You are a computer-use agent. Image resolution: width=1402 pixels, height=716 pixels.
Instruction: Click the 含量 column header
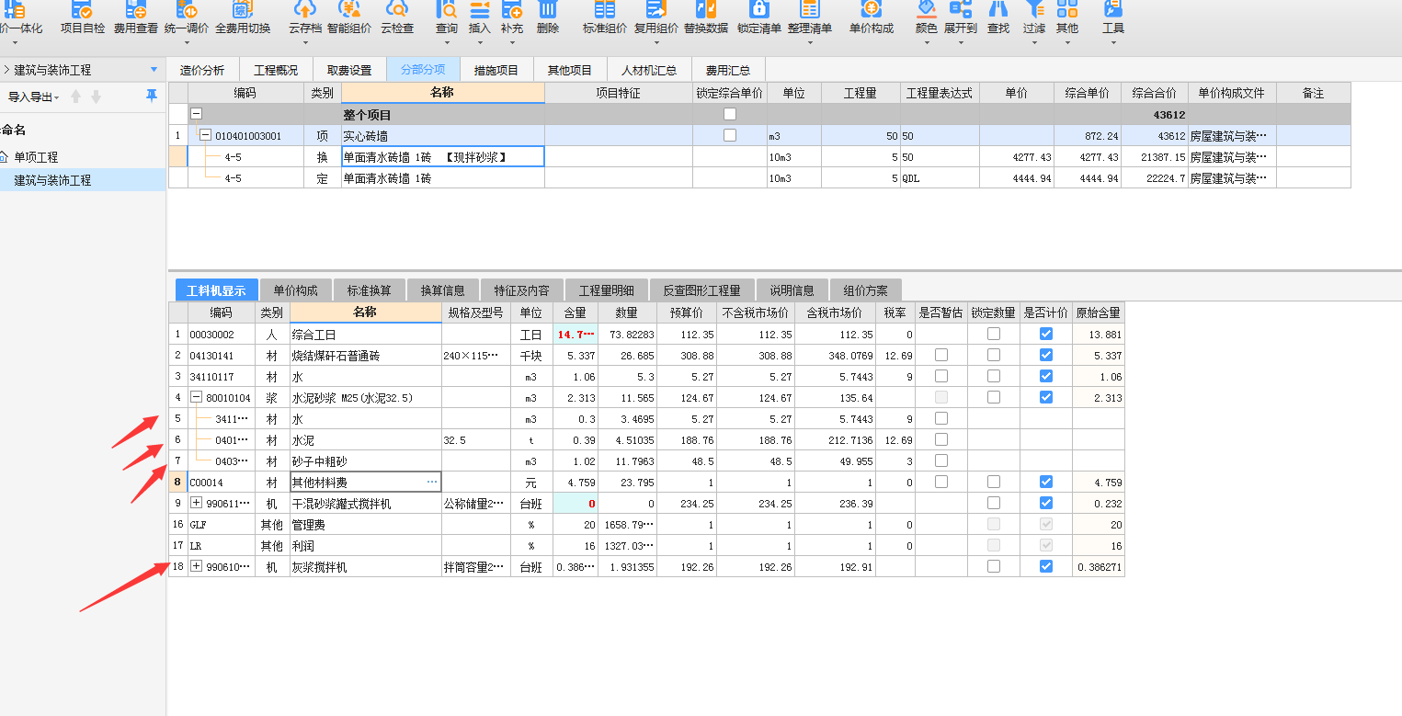576,313
